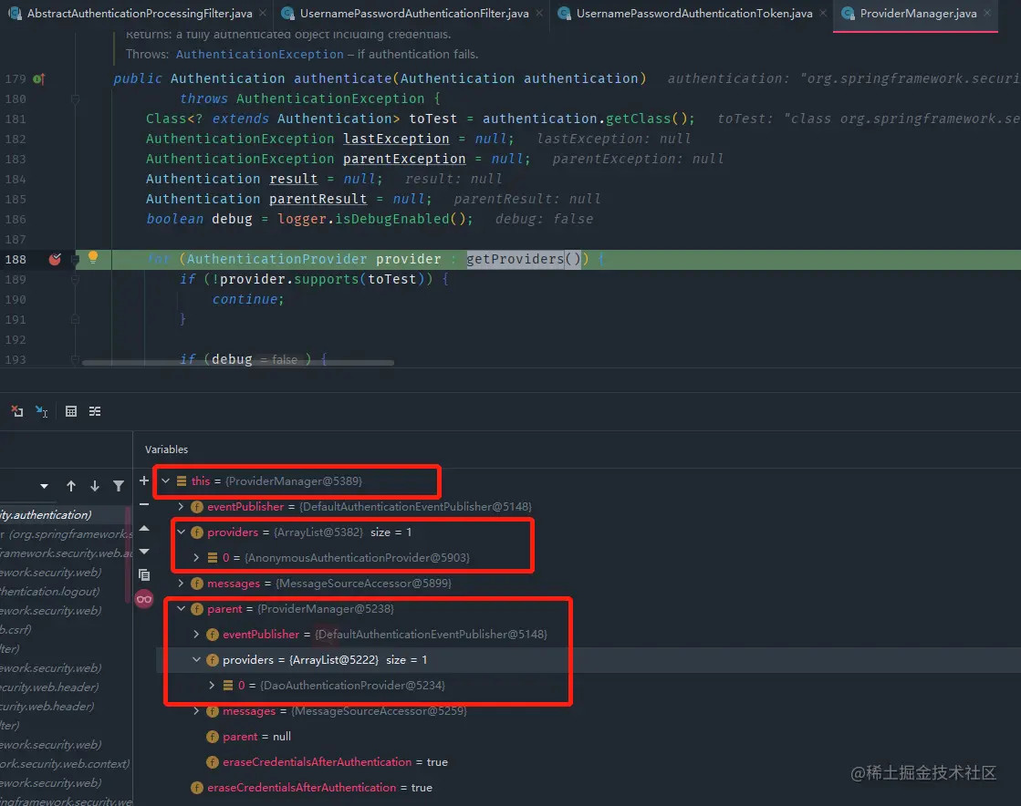Expand eventPublisher under parent node
Viewport: 1021px width, 806px height.
pyautogui.click(x=196, y=635)
